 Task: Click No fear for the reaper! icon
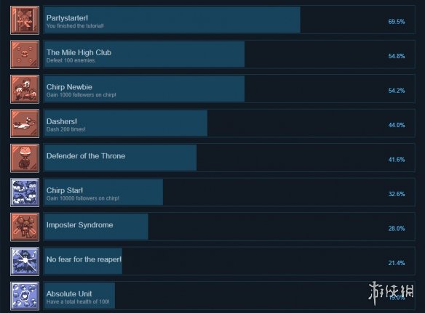(x=25, y=261)
